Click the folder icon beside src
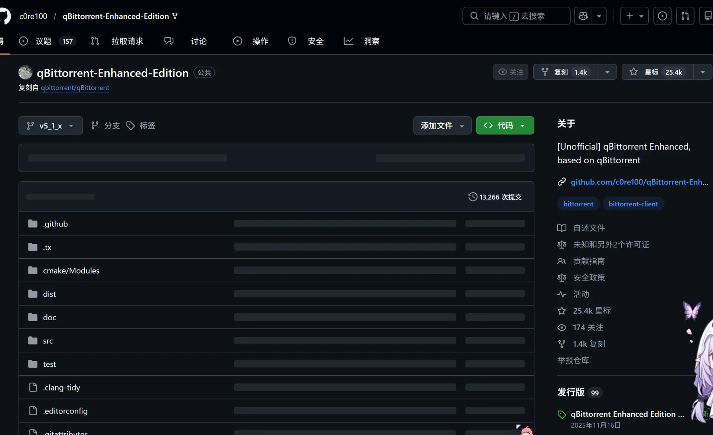The height and width of the screenshot is (435, 713). coord(33,340)
